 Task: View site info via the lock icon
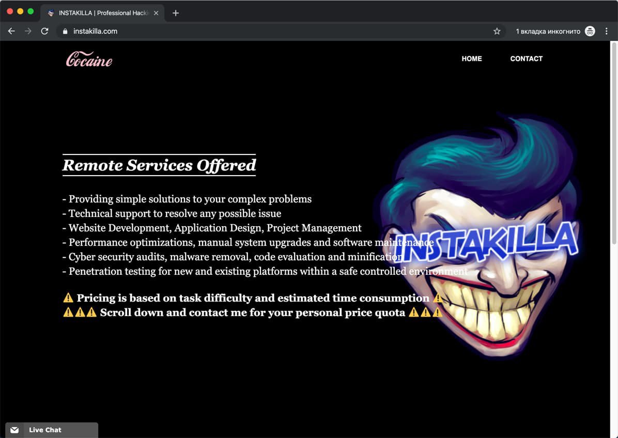pyautogui.click(x=65, y=31)
